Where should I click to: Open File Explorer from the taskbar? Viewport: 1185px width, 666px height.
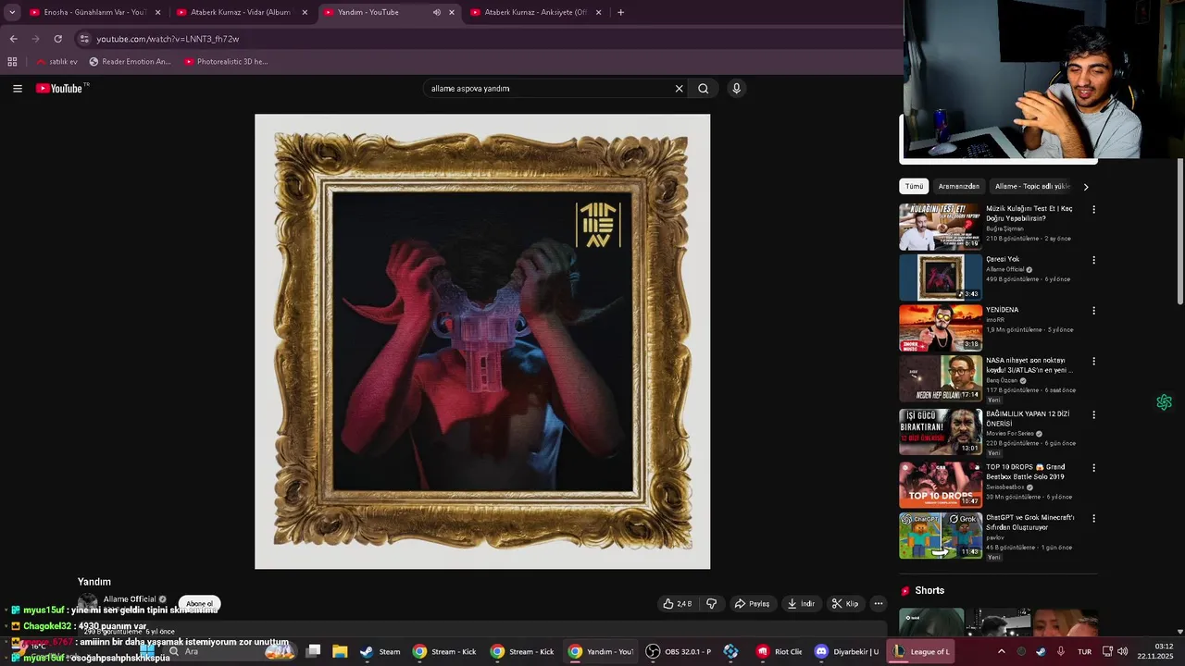[340, 651]
